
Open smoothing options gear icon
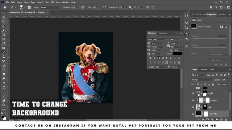(x=130, y=7)
